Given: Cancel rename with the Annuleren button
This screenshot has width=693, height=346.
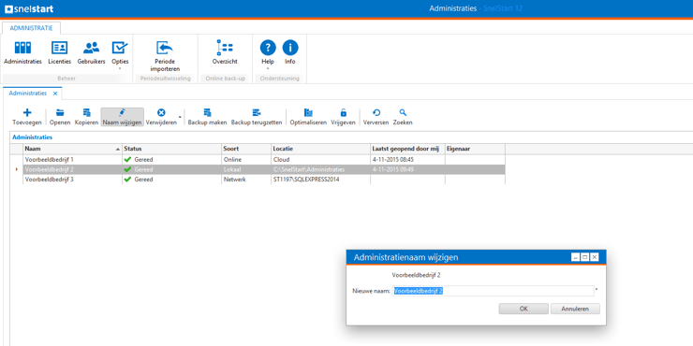Looking at the screenshot, I should [575, 309].
